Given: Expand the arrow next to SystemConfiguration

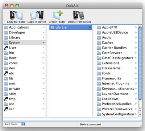Looking at the screenshot, I should 136,114.
